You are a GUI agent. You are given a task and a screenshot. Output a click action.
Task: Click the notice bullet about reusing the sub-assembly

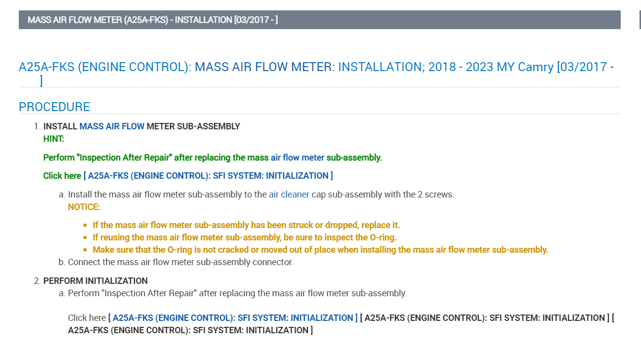tap(245, 237)
